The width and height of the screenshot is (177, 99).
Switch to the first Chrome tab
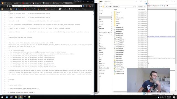click(x=6, y=3)
